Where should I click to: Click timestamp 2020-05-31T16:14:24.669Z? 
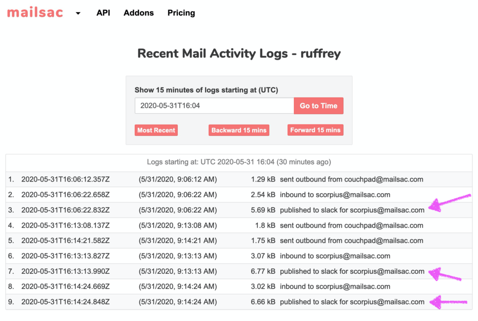65,286
